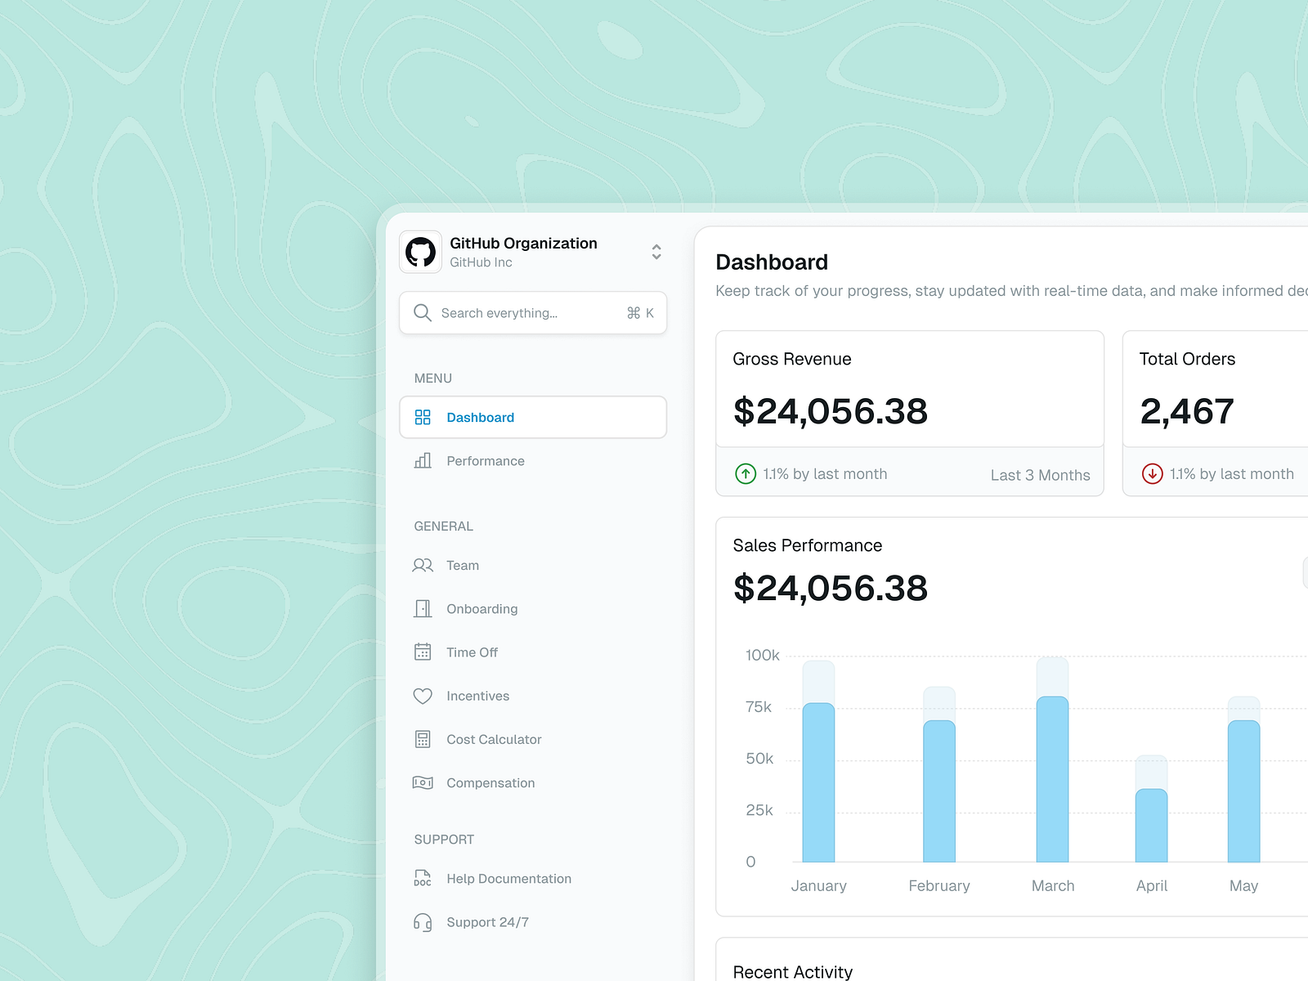Viewport: 1308px width, 981px height.
Task: Click the ⌘ K shortcut hint
Action: point(640,313)
